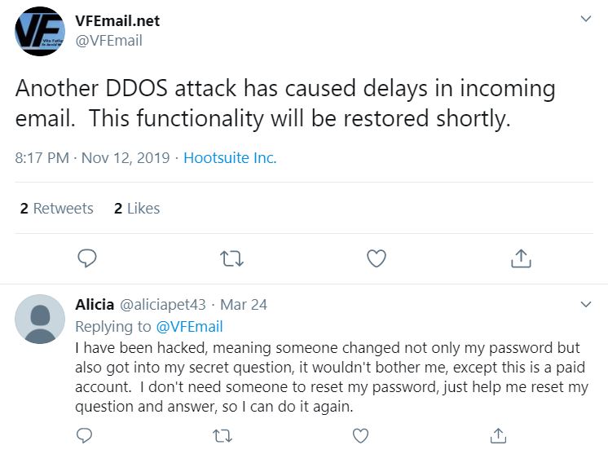This screenshot has height=454, width=608.
Task: Retweet the VFEmail DDOS attack tweet
Action: pos(231,258)
